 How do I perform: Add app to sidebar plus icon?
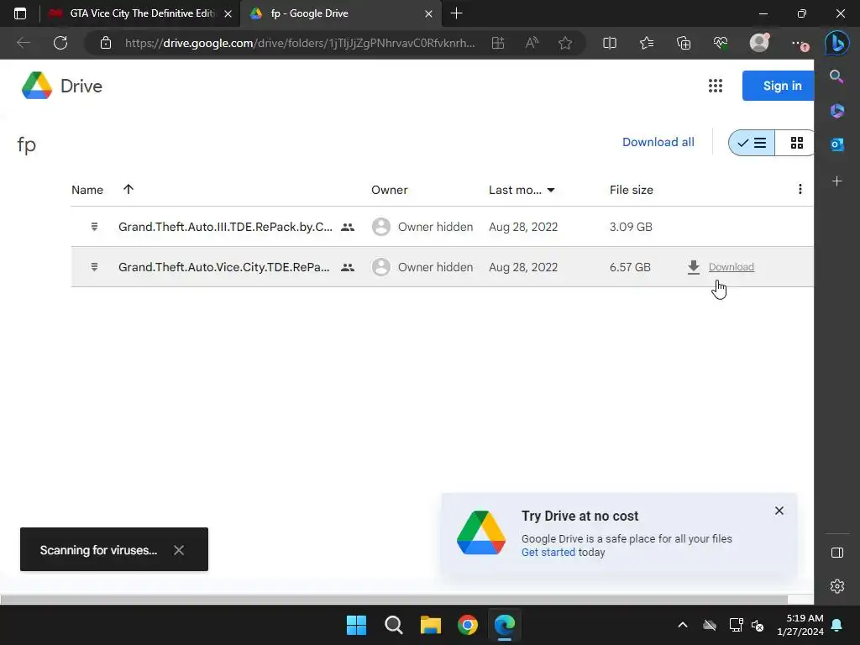pos(836,181)
